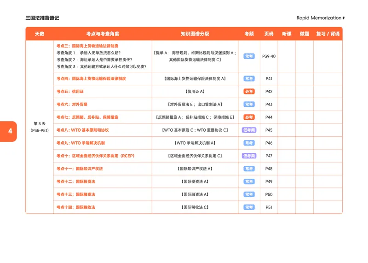Click the 常考 badge in the 对外贸易 row
This screenshot has width=368, height=263.
pos(249,105)
